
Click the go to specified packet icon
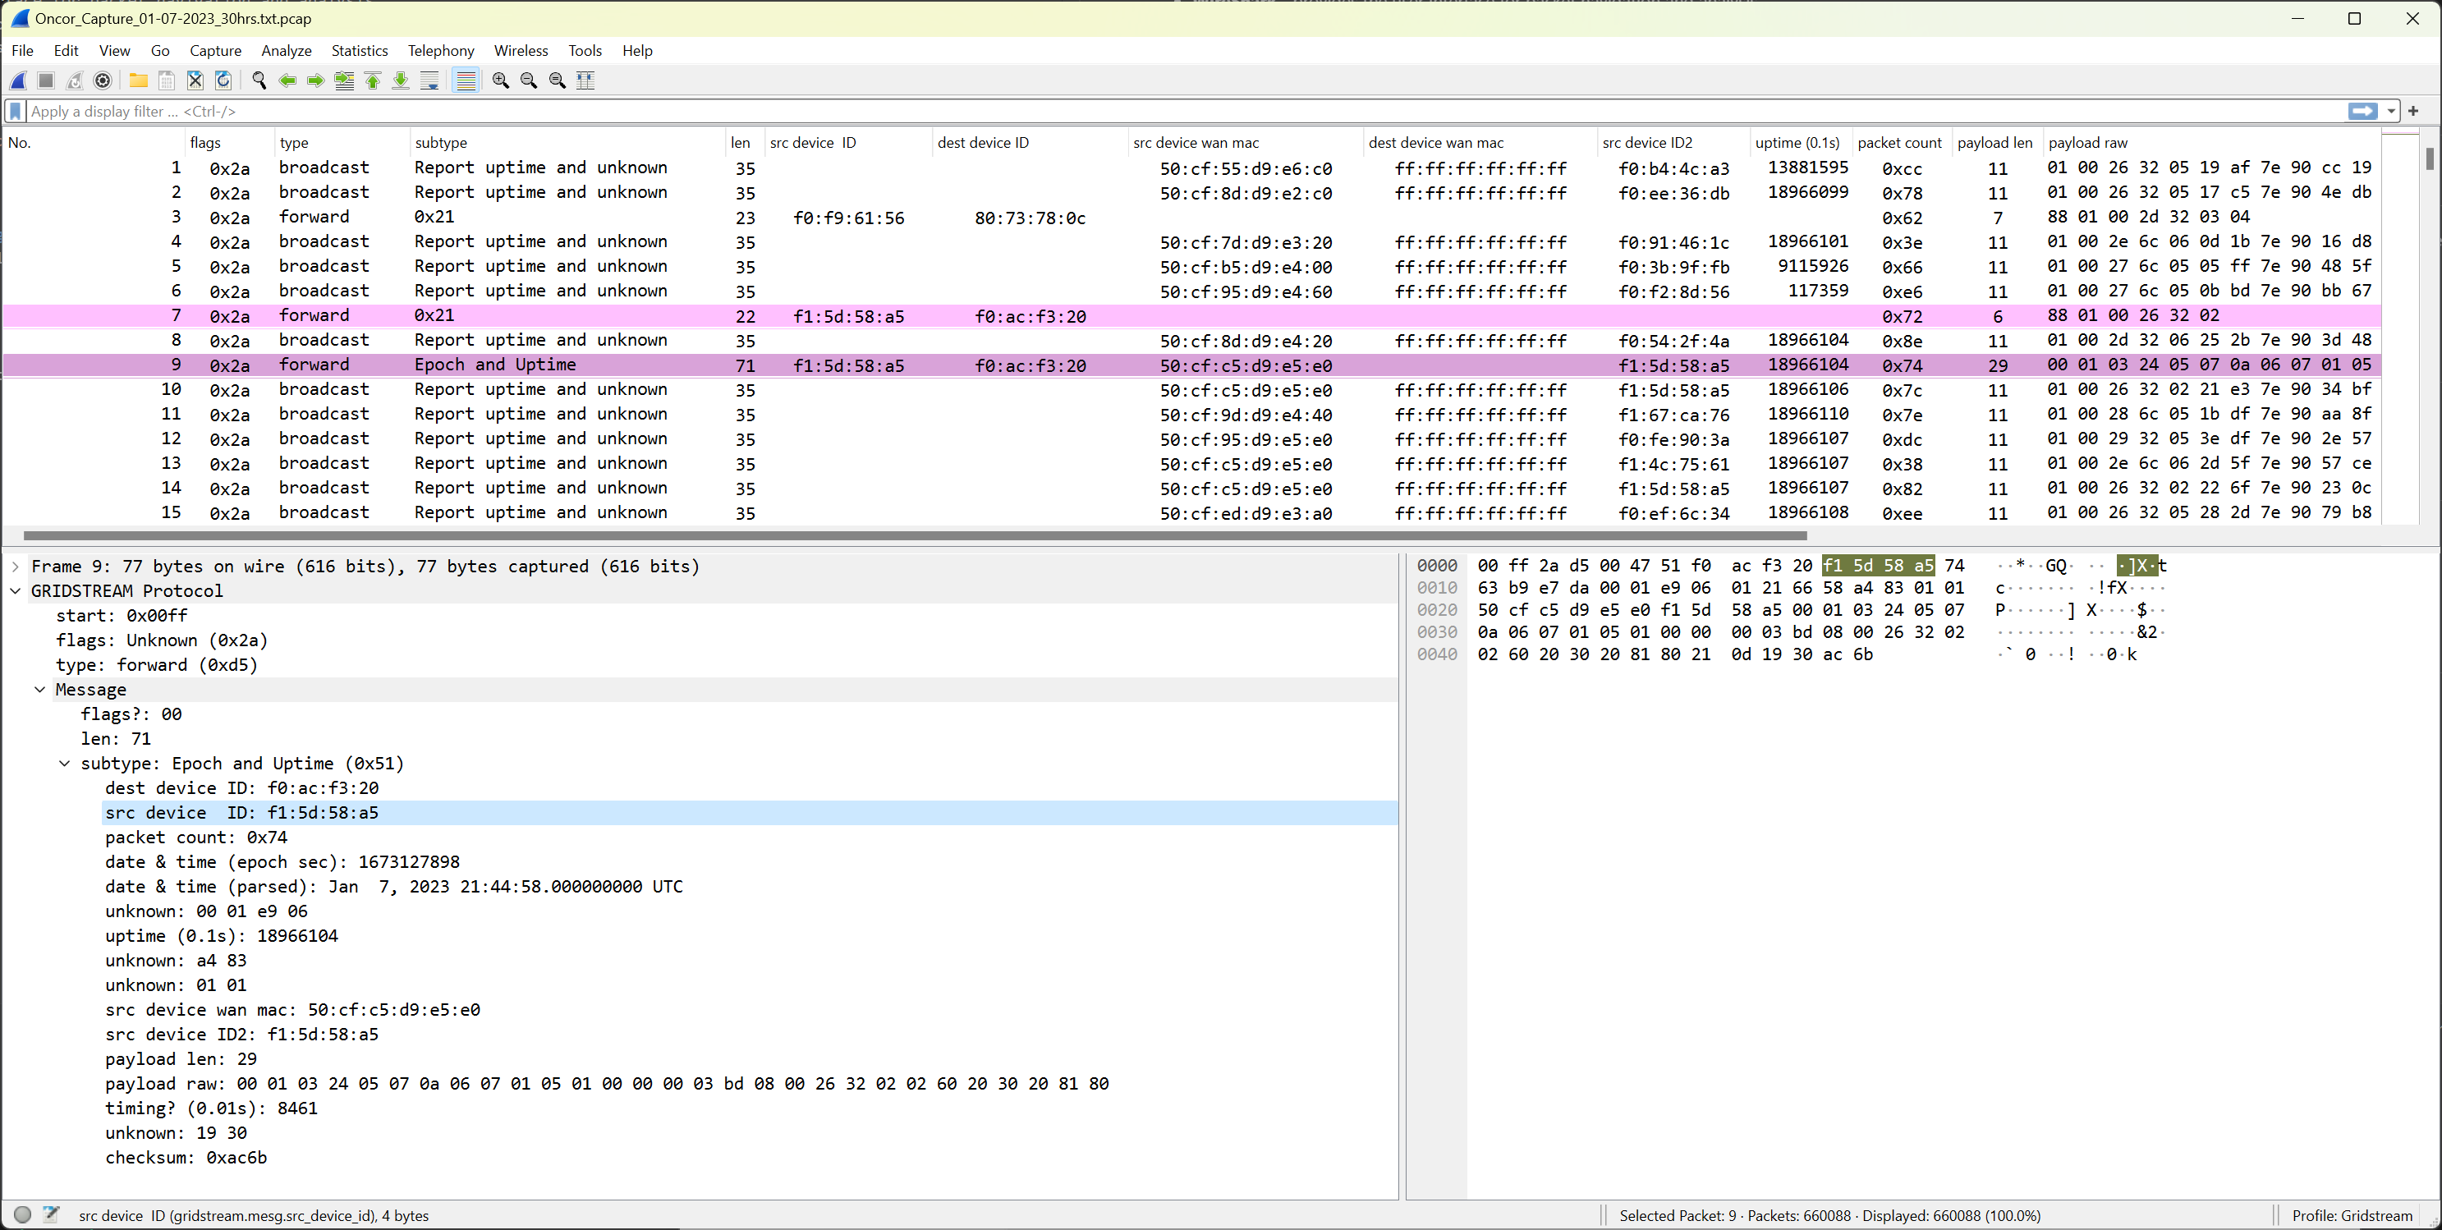click(x=344, y=80)
